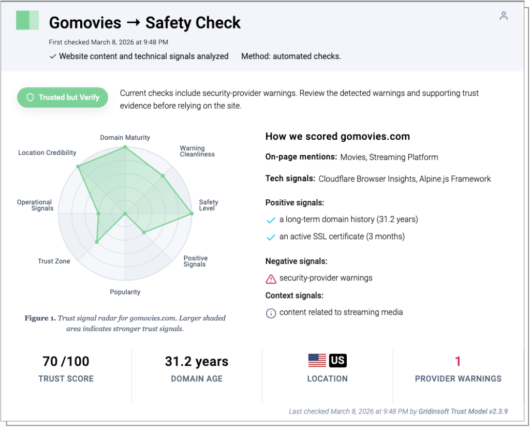Click 'How we scored gomovies.com' heading
This screenshot has width=530, height=429.
pyautogui.click(x=337, y=137)
